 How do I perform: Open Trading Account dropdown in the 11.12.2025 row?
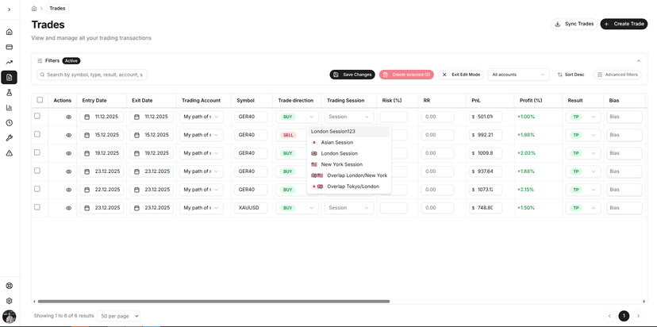201,117
